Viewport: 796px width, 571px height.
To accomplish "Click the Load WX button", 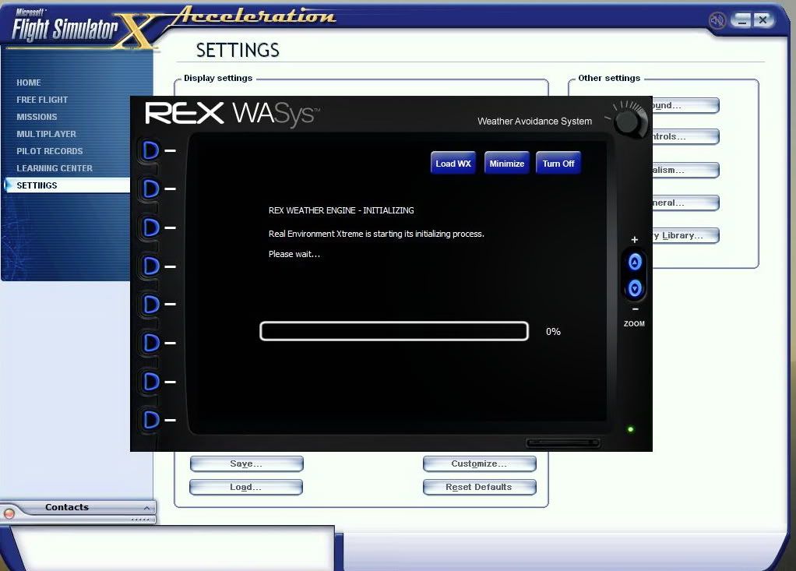I will (x=453, y=164).
